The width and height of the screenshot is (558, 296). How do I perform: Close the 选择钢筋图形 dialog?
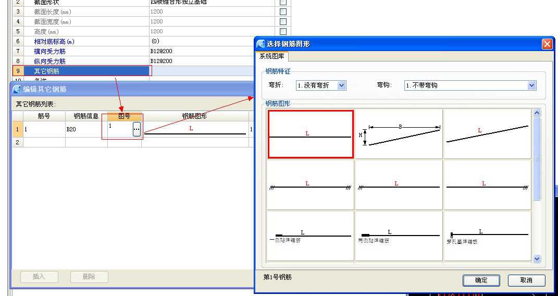547,44
